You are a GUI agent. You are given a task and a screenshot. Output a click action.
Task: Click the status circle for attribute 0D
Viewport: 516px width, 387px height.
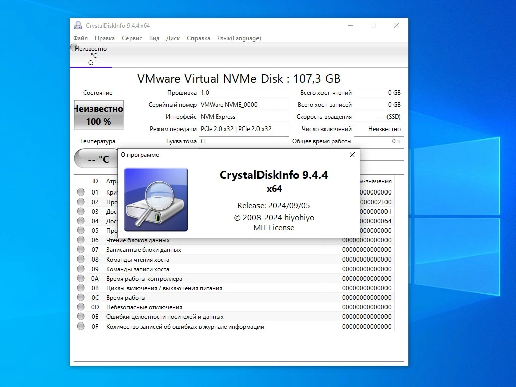(81, 307)
